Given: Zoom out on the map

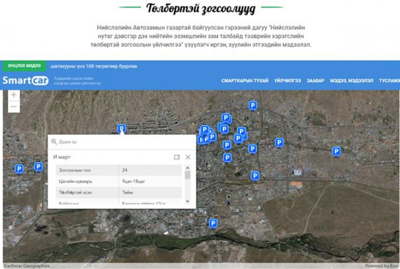Looking at the screenshot, I should click(x=14, y=107).
